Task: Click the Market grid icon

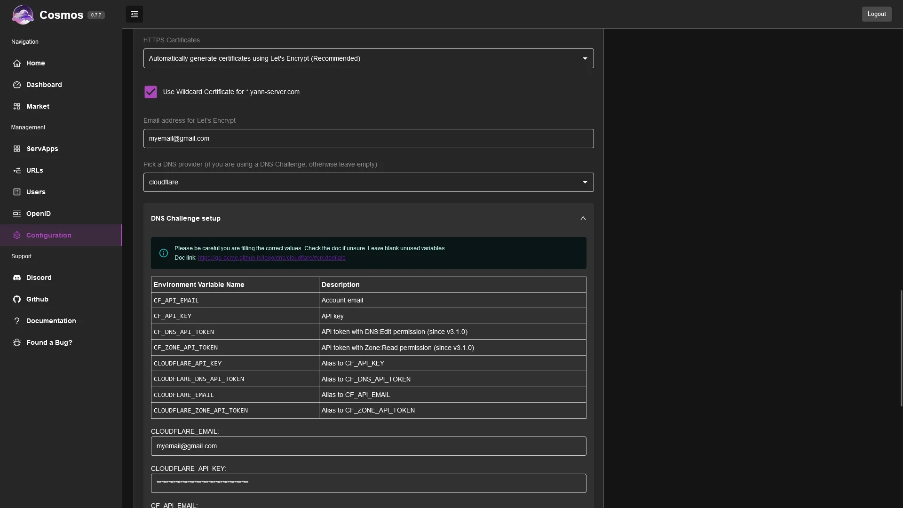Action: 17,106
